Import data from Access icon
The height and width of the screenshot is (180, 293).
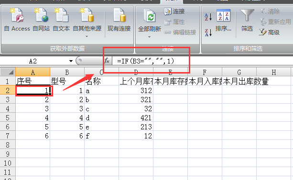click(x=17, y=15)
